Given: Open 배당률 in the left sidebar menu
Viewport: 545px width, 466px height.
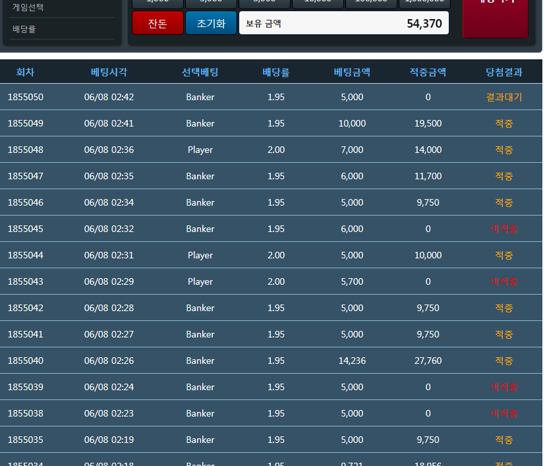Looking at the screenshot, I should pyautogui.click(x=24, y=29).
